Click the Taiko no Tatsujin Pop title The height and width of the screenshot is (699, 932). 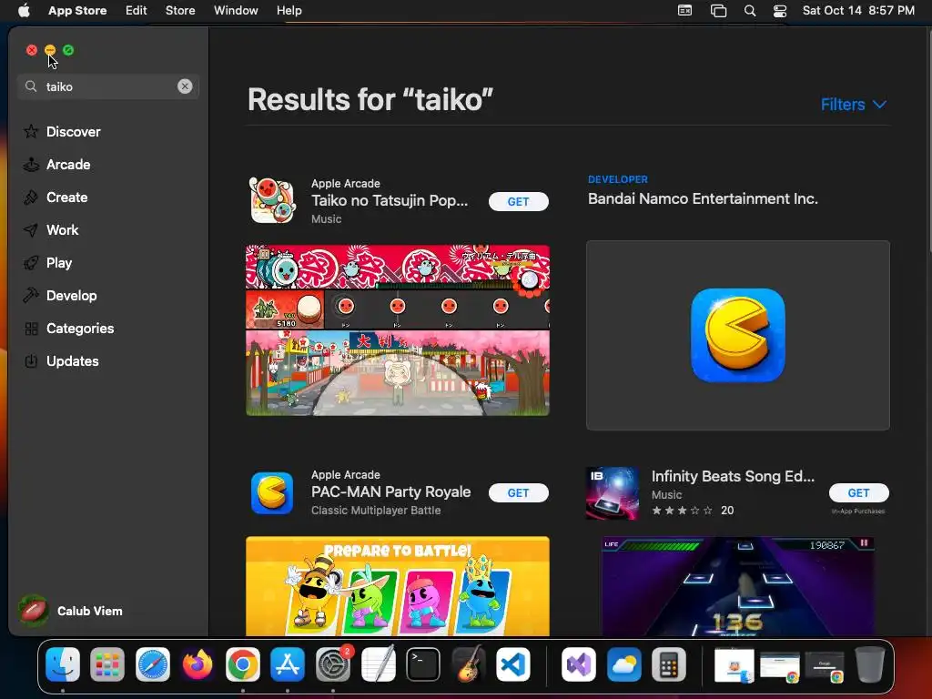pyautogui.click(x=390, y=201)
